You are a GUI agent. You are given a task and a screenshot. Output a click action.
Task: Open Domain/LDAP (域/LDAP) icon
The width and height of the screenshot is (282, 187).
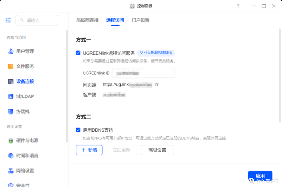click(x=11, y=96)
